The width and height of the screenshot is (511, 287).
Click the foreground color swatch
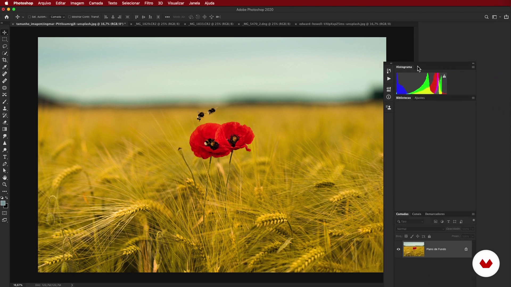[3, 203]
